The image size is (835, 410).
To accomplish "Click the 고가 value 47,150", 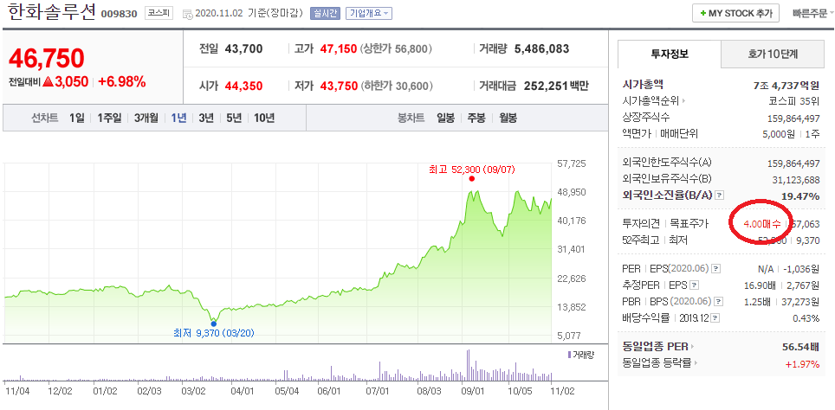I will pos(338,49).
